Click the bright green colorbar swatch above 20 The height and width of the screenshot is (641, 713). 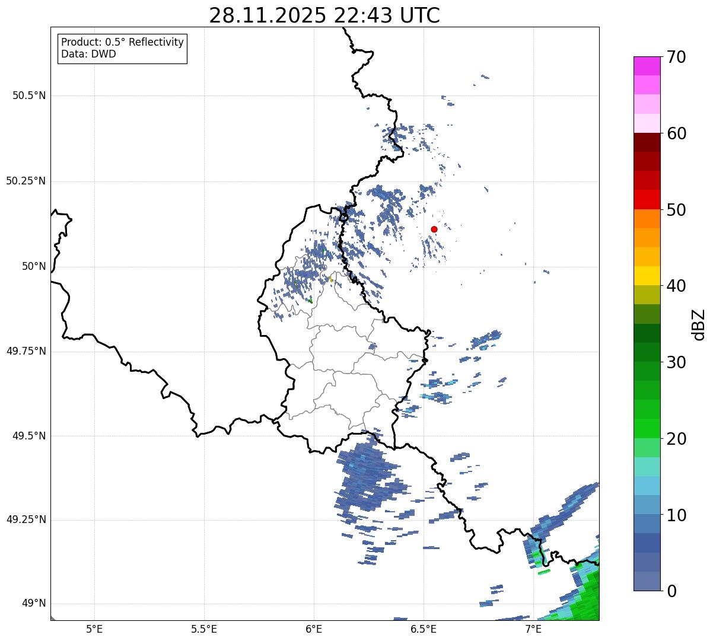click(647, 428)
